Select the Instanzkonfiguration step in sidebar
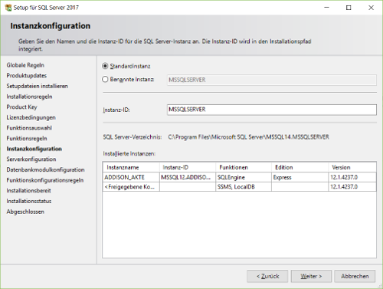 (x=34, y=149)
